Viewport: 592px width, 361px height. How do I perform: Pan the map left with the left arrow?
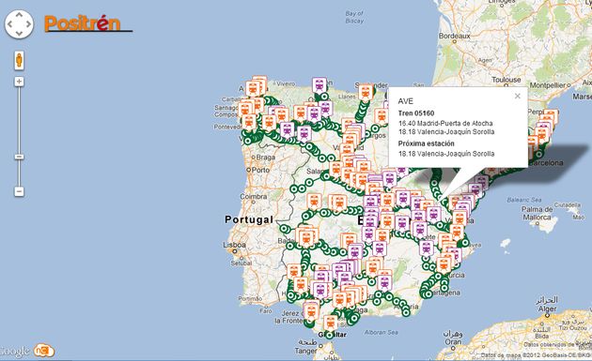pos(9,24)
